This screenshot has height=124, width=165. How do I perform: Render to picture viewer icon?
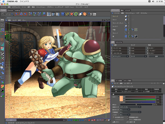click(53, 14)
